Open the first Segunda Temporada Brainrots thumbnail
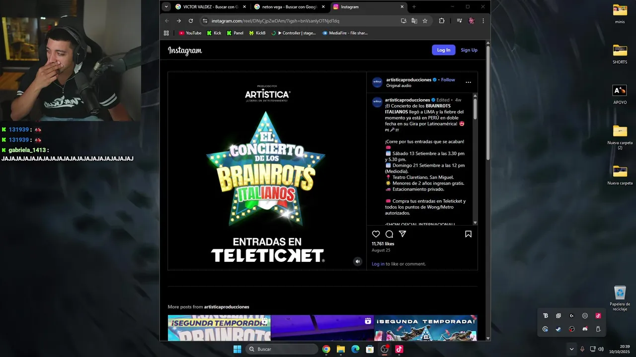This screenshot has height=357, width=636. (219, 328)
